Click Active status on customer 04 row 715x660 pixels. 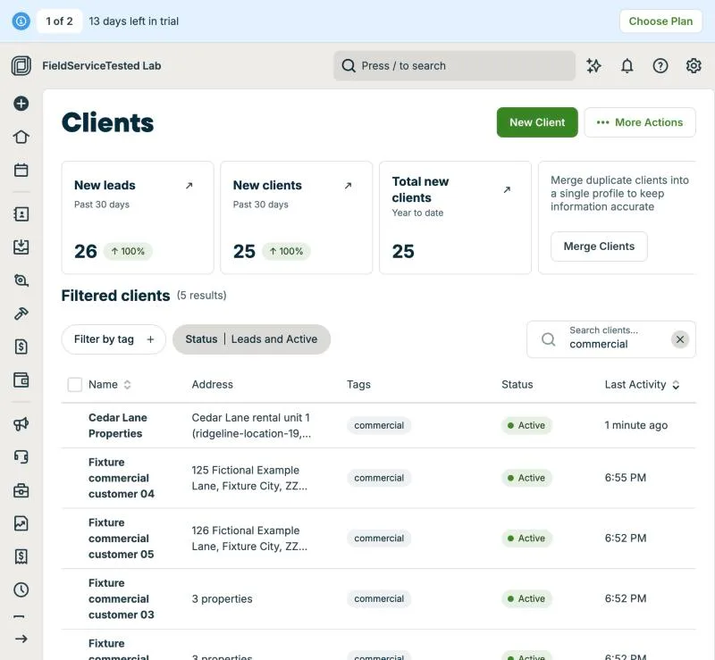click(x=526, y=478)
